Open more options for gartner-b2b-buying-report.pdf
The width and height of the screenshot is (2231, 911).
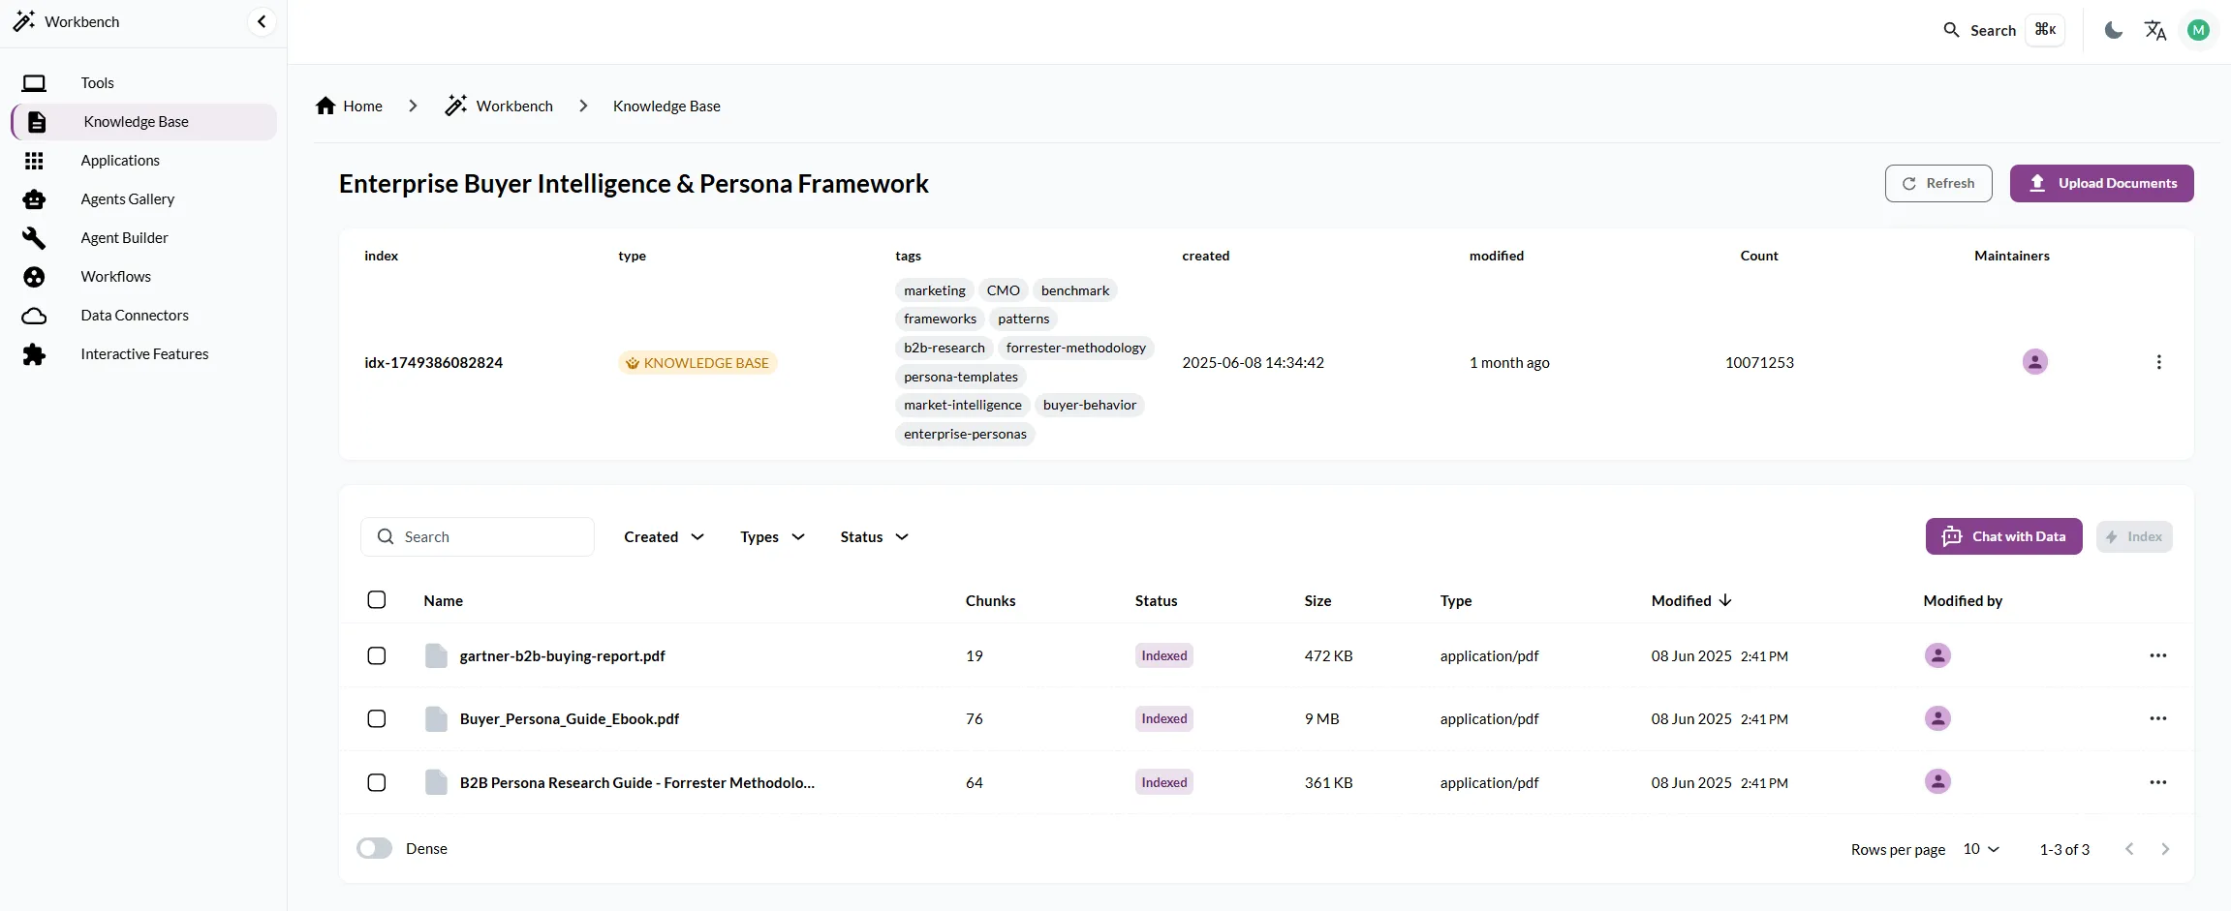click(2158, 655)
